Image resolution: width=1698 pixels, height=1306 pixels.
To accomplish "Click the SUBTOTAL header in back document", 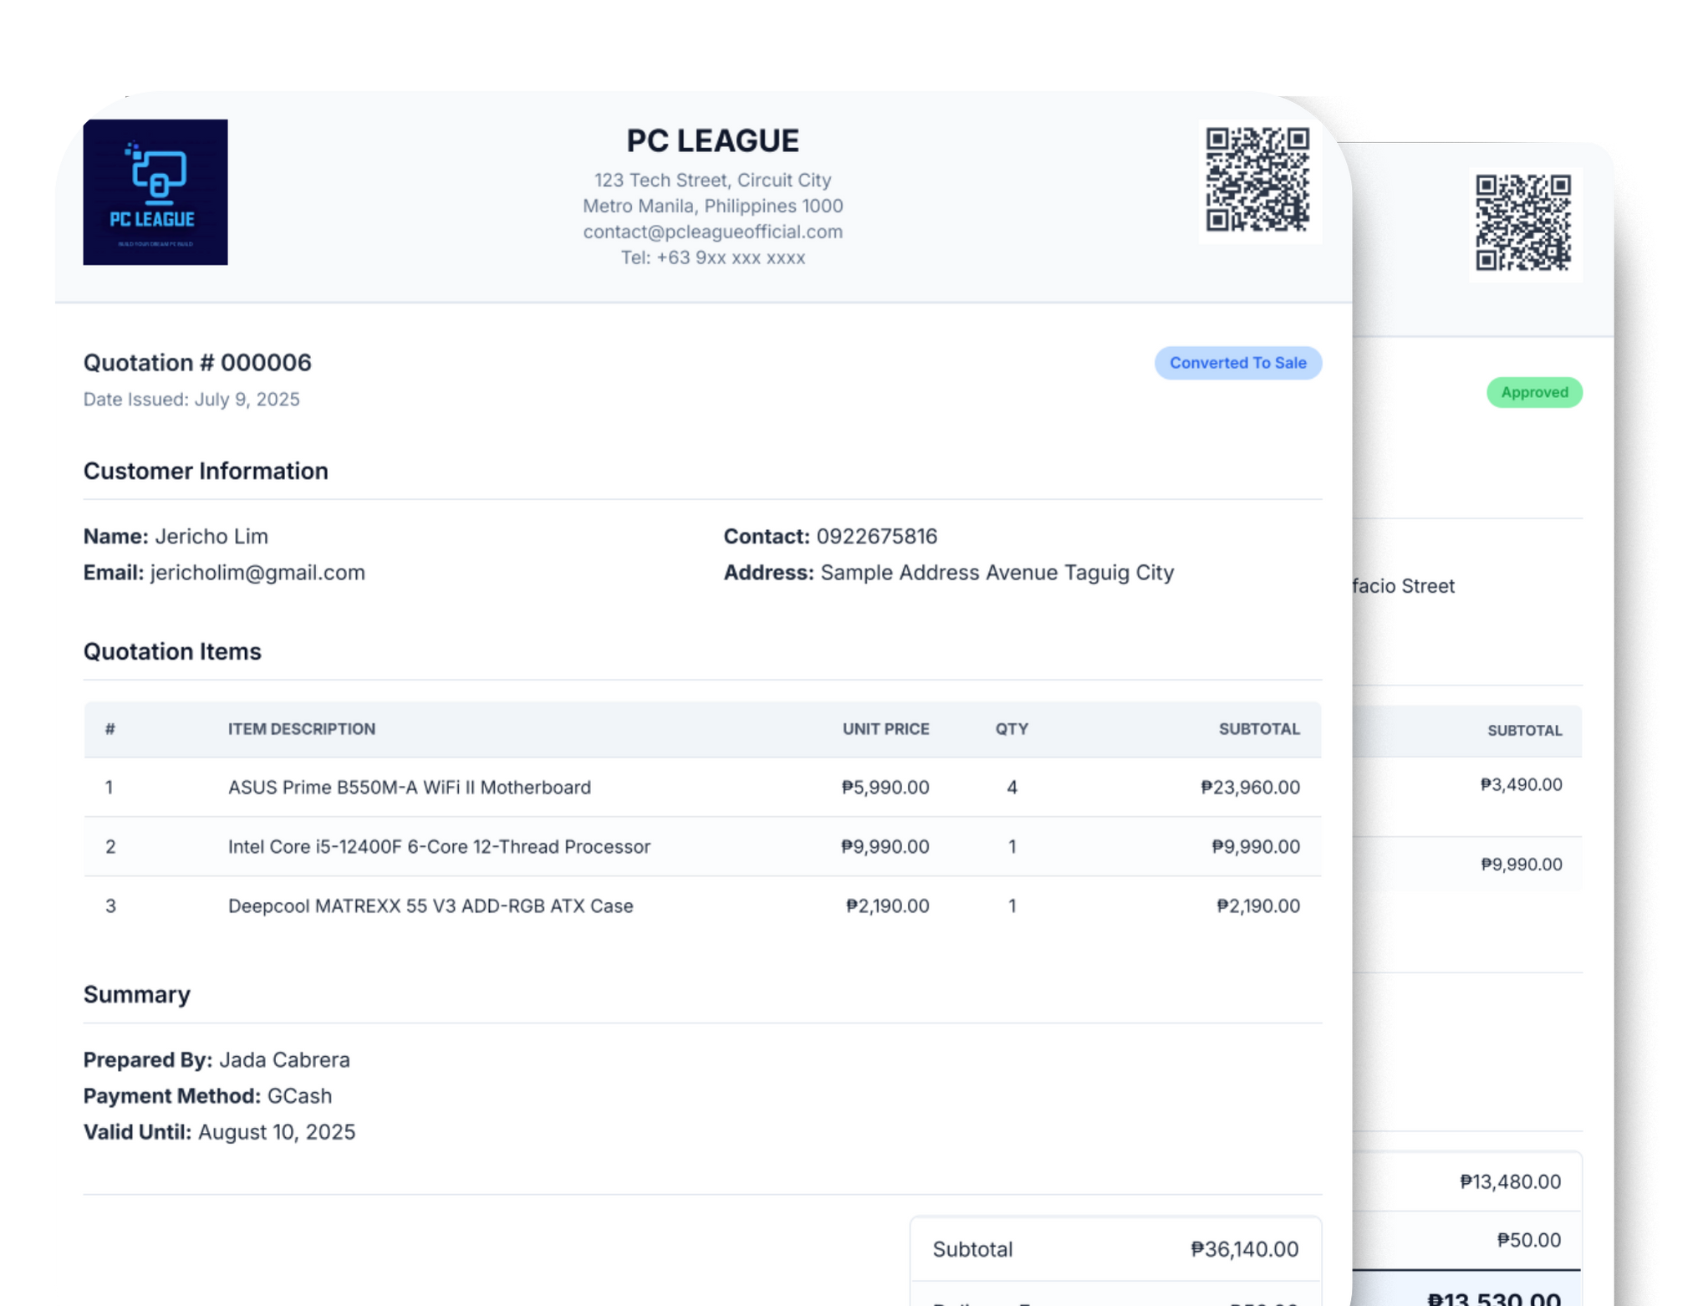I will click(x=1525, y=731).
